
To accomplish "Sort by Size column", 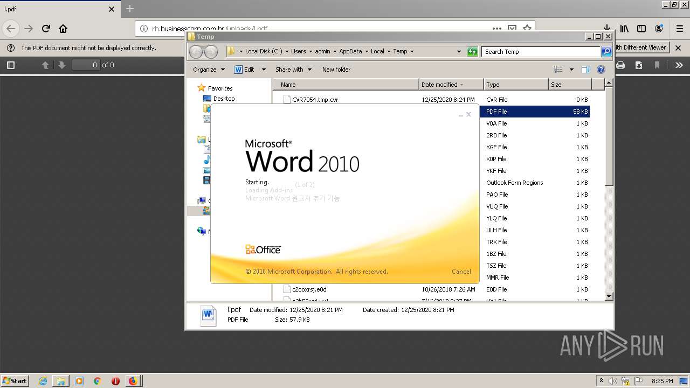I will pos(570,85).
